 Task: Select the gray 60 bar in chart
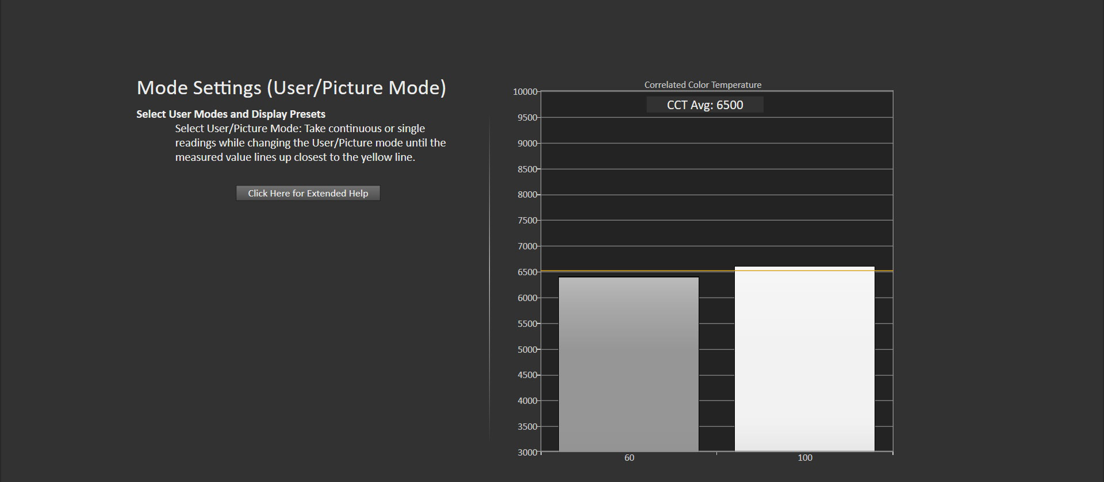click(628, 364)
